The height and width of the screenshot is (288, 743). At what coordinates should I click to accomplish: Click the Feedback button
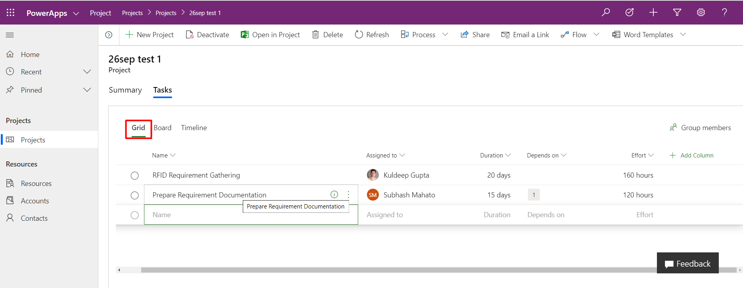pos(688,263)
